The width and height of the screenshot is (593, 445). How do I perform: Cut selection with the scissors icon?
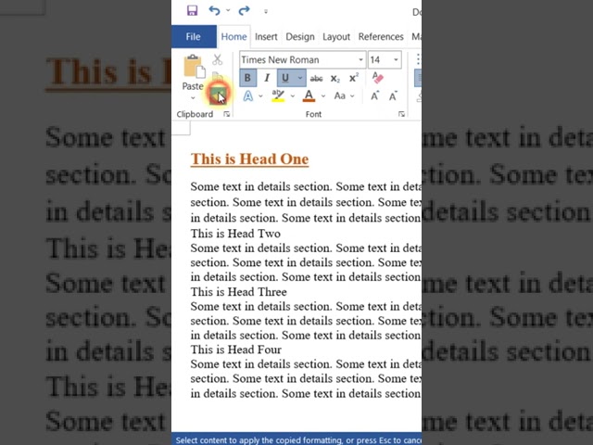[218, 59]
